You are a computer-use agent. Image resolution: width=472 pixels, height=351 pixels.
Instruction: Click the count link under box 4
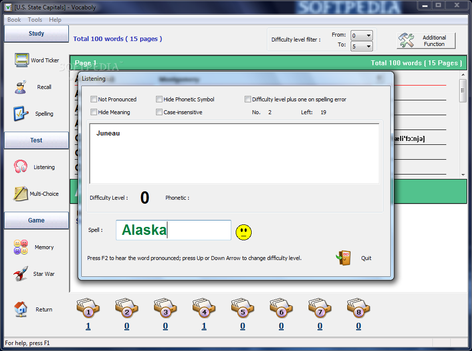point(204,326)
